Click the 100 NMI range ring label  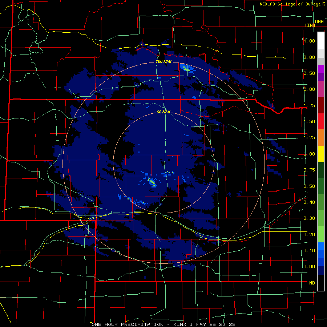click(x=164, y=61)
